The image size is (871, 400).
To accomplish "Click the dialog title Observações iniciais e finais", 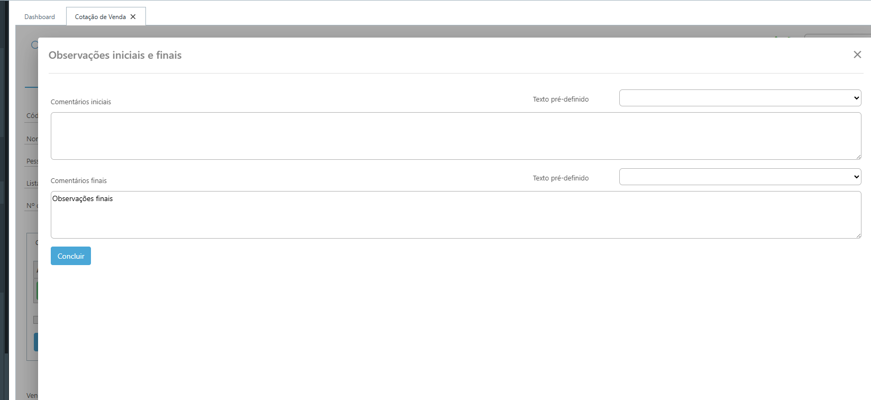I will point(115,55).
